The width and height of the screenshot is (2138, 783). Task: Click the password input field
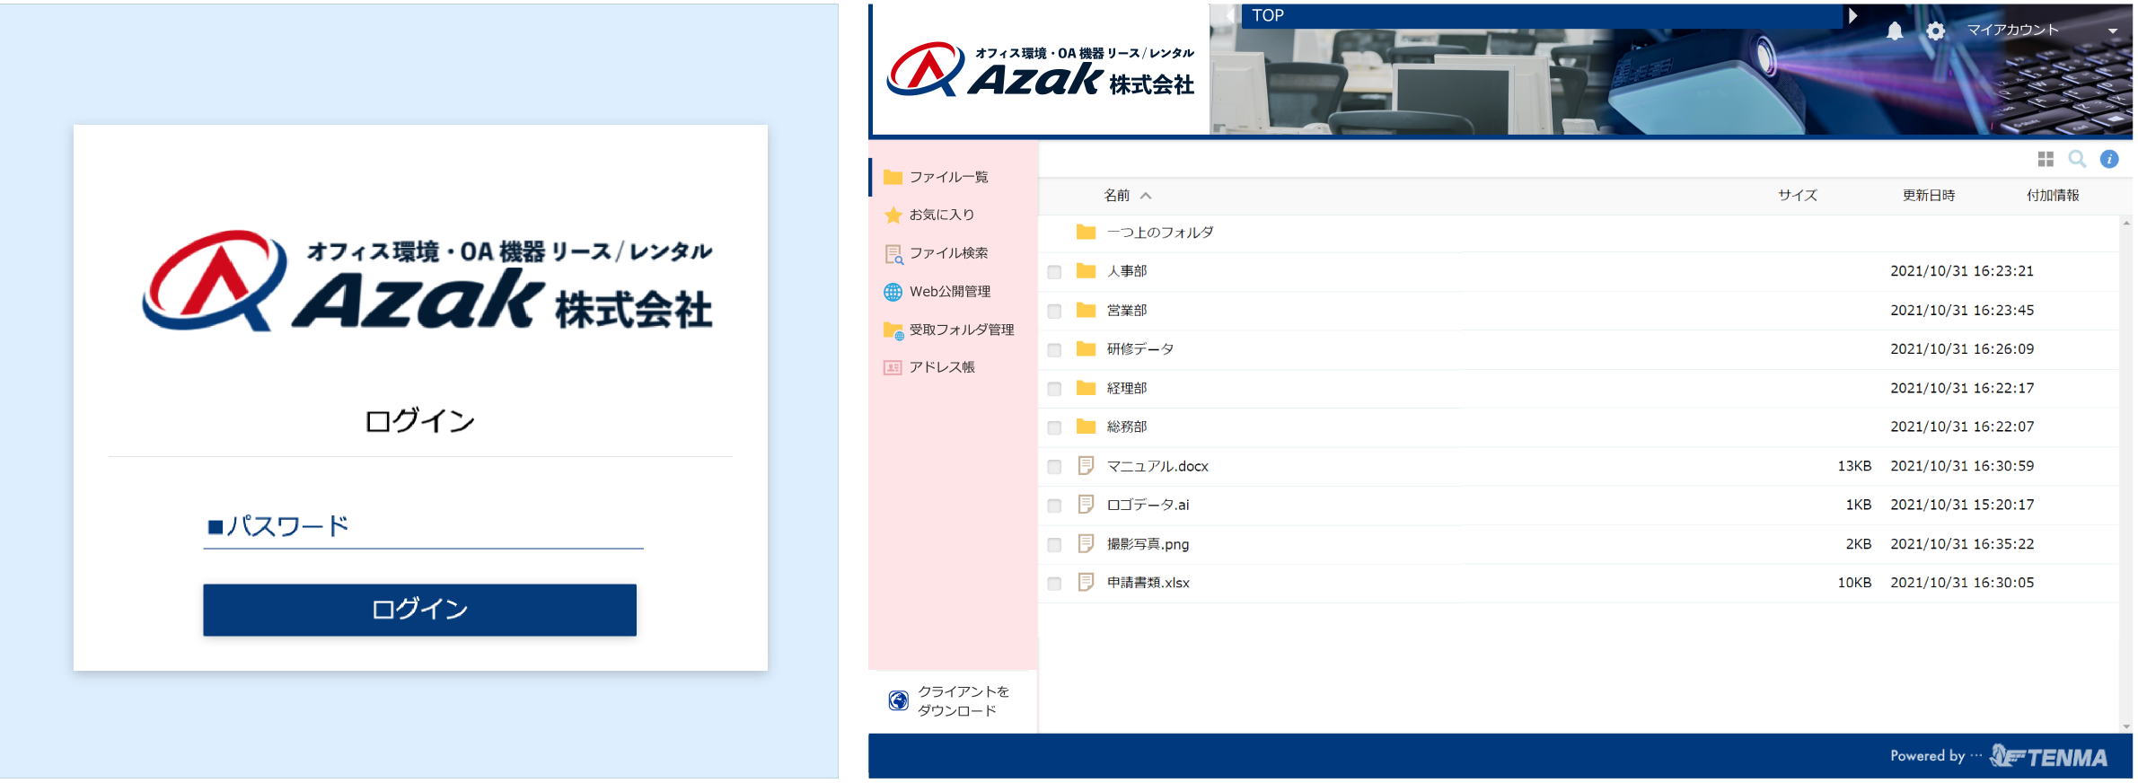423,526
